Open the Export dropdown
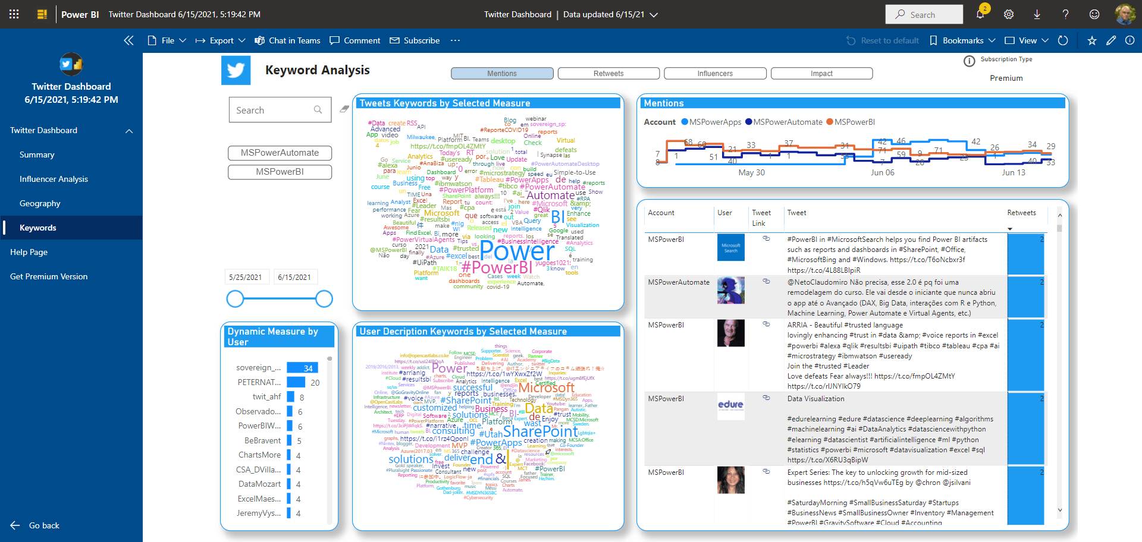This screenshot has height=542, width=1142. pos(221,40)
